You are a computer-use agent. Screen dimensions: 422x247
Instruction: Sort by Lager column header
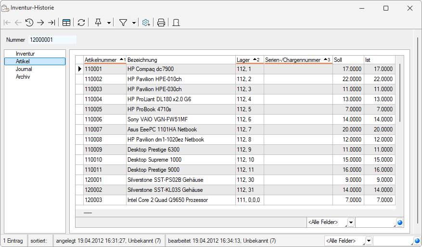coord(249,60)
